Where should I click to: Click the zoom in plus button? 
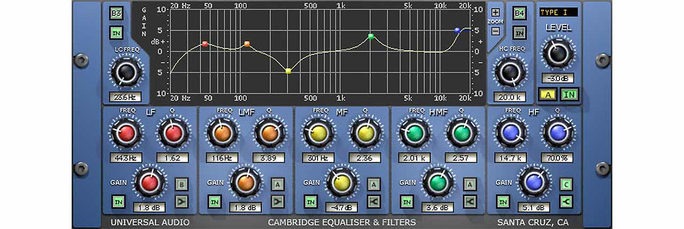(495, 12)
